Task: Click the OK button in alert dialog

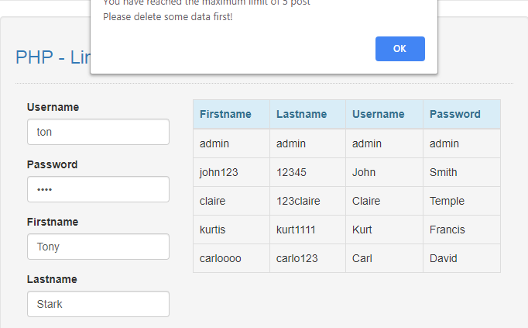Action: [x=399, y=49]
